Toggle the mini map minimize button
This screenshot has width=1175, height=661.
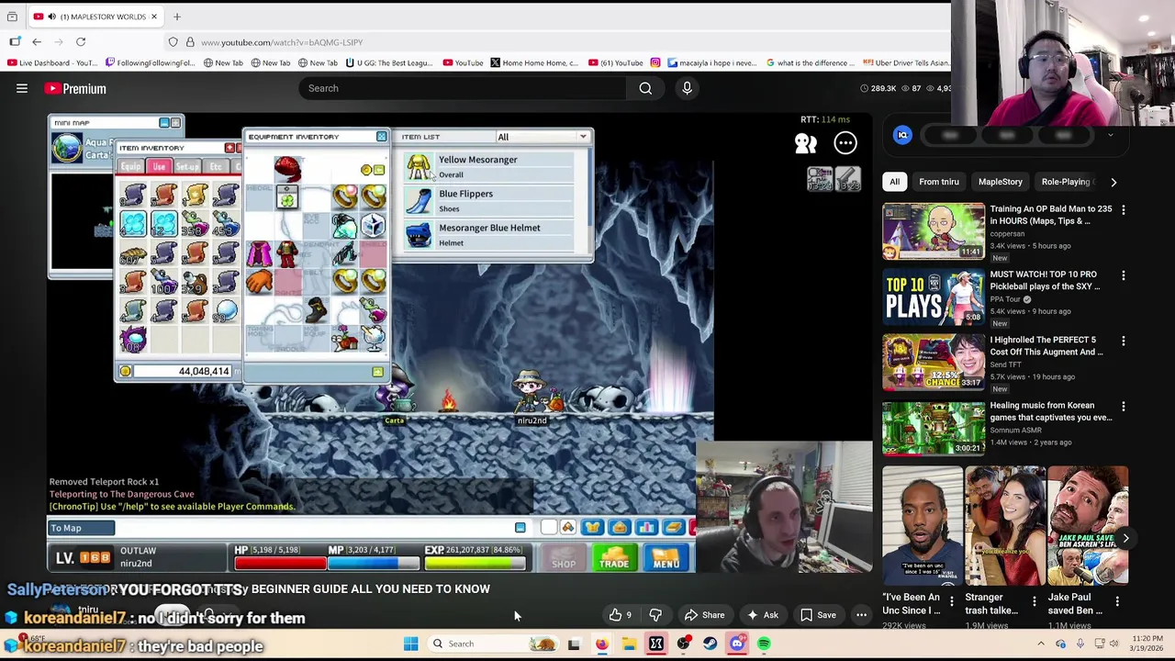(x=164, y=122)
